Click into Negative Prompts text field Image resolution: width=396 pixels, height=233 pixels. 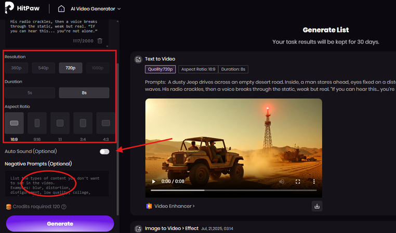57,183
